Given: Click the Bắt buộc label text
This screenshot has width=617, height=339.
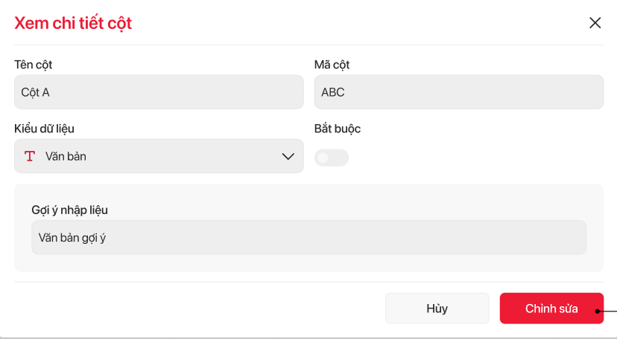Looking at the screenshot, I should pyautogui.click(x=338, y=129).
